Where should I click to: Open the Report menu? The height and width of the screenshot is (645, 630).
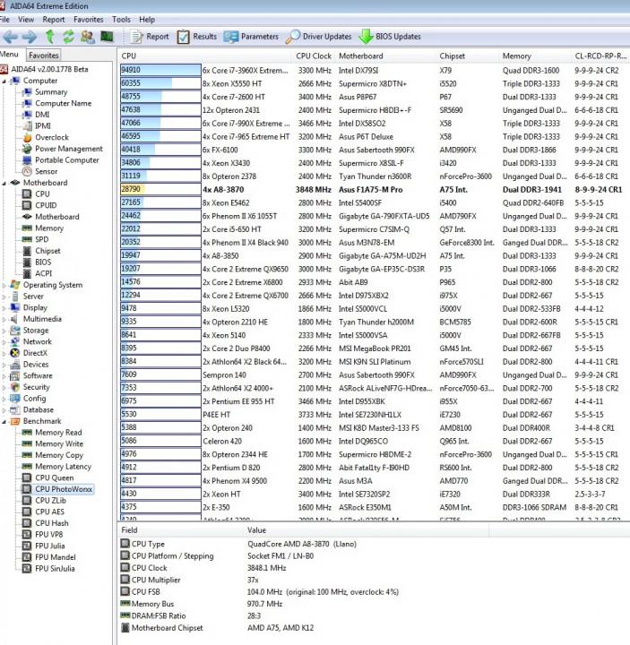click(54, 20)
